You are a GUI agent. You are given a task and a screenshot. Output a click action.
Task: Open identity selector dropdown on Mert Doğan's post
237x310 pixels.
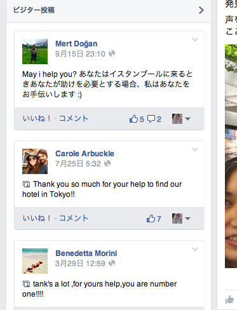pos(181,119)
